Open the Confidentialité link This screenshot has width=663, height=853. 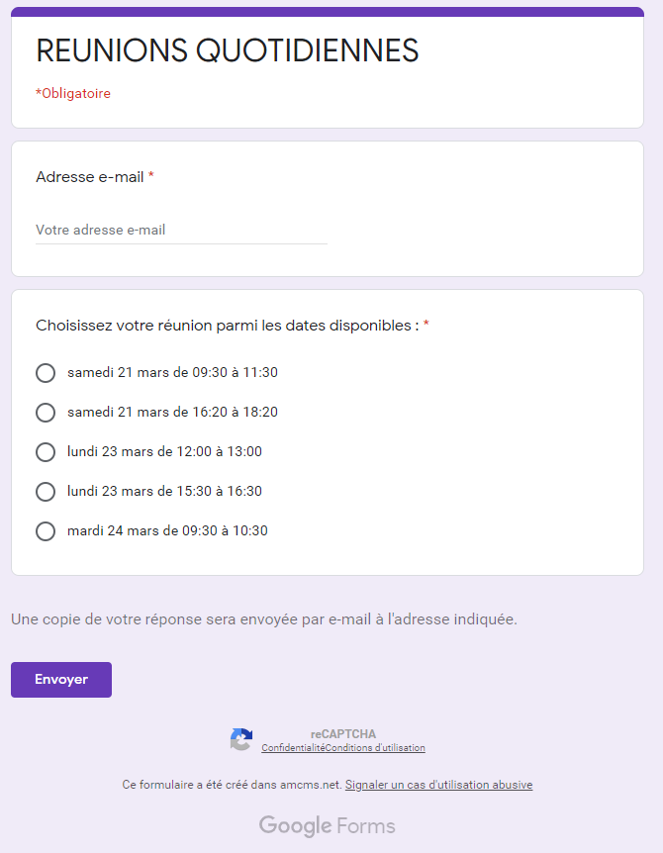tap(293, 748)
